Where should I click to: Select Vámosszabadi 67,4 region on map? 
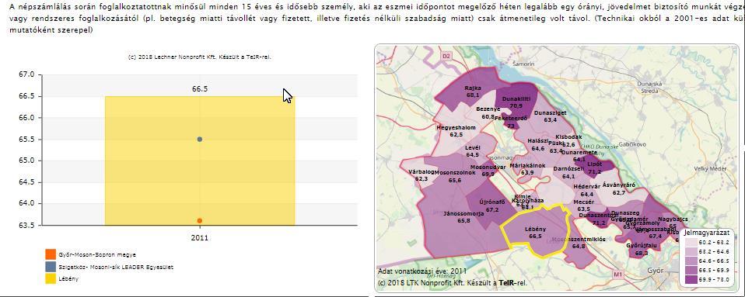pyautogui.click(x=656, y=233)
